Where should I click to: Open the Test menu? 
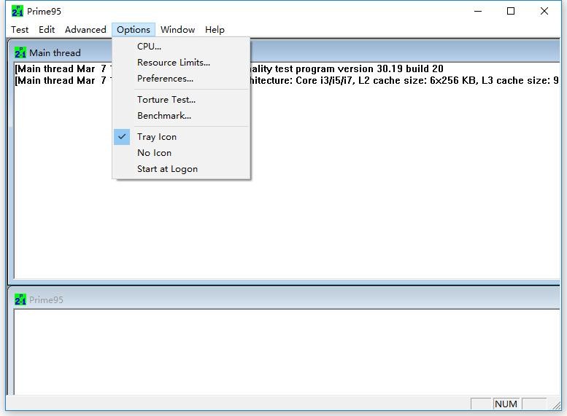(20, 30)
